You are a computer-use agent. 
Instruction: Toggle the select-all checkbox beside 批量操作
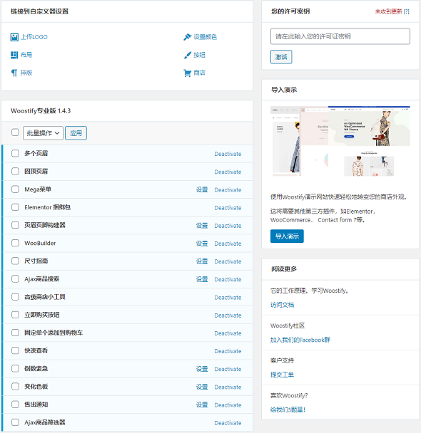pyautogui.click(x=15, y=132)
